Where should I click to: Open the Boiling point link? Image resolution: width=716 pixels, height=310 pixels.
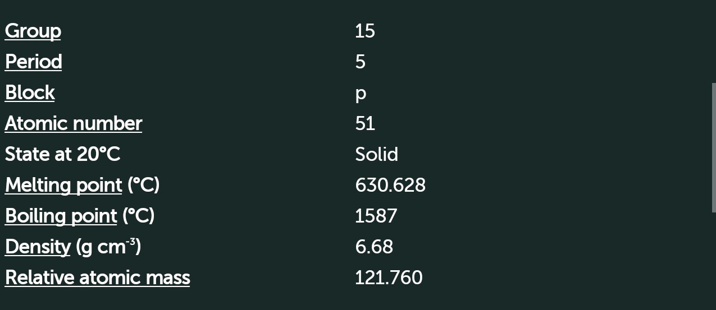point(61,216)
